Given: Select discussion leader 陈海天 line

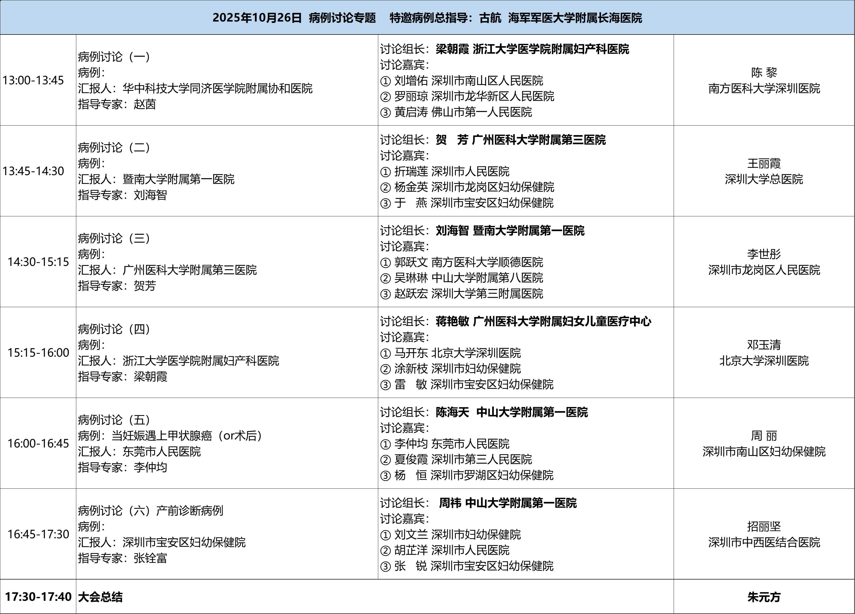Looking at the screenshot, I should tap(484, 412).
